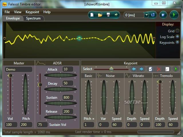The image size is (183, 137).
Task: Click the left end keypoint of the waveform
Action: 5,38
